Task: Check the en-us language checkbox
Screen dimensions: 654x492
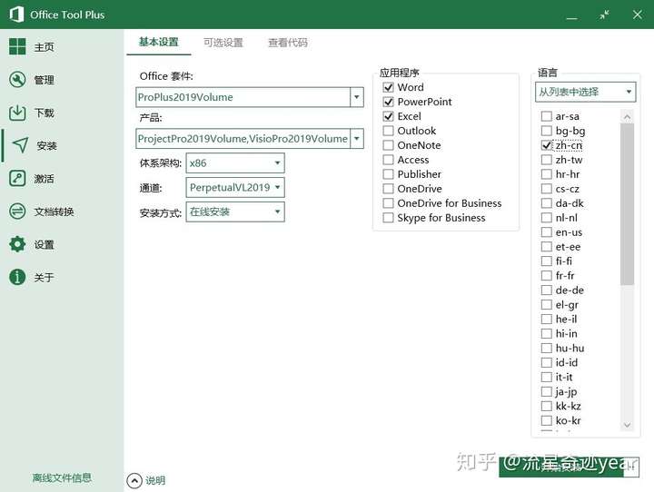Action: coord(547,231)
